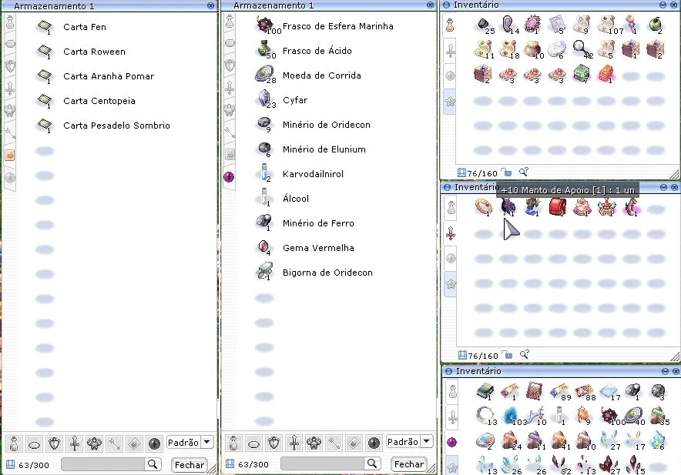Toggle lock icon in consumables Inventário window
The width and height of the screenshot is (681, 475).
[x=506, y=172]
